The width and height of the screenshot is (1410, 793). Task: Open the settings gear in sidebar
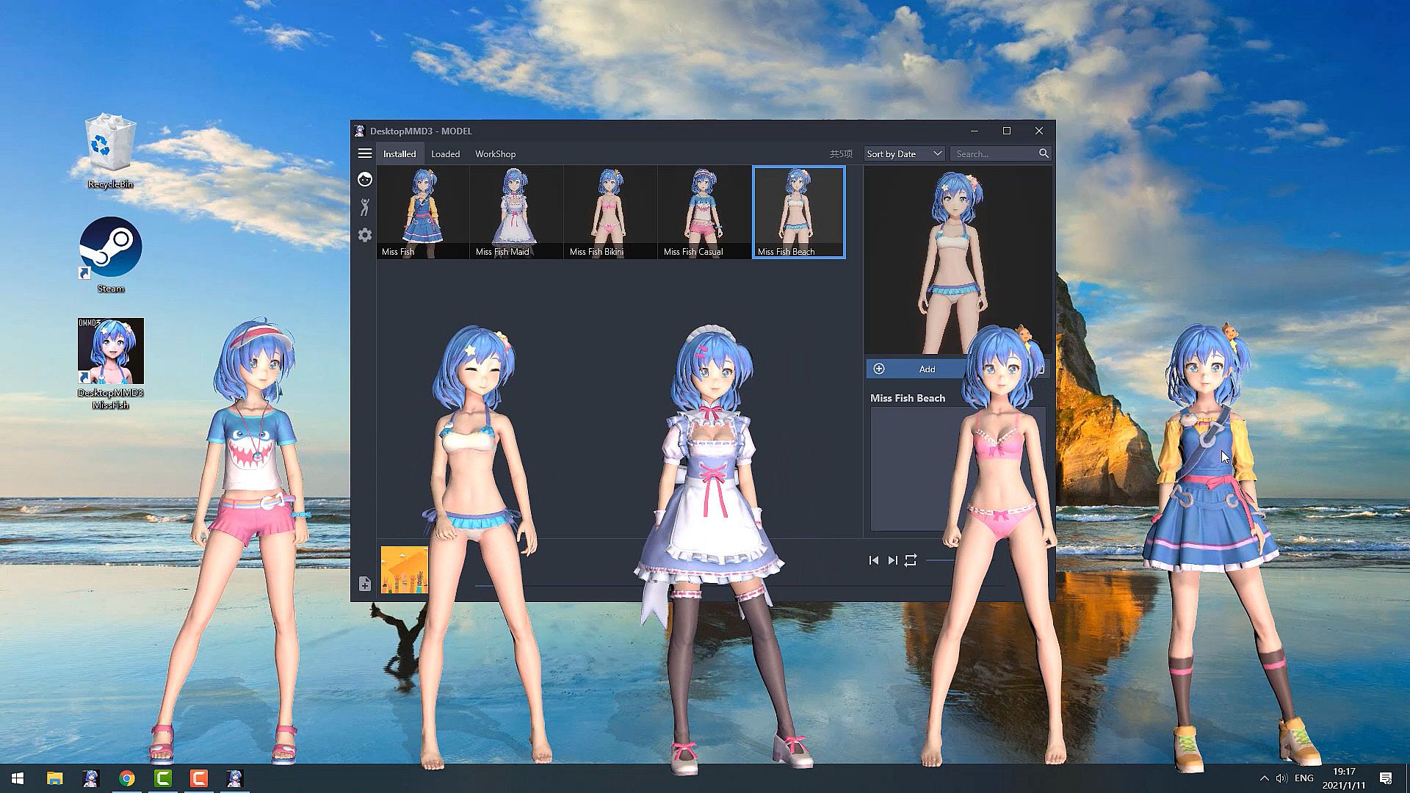[364, 235]
